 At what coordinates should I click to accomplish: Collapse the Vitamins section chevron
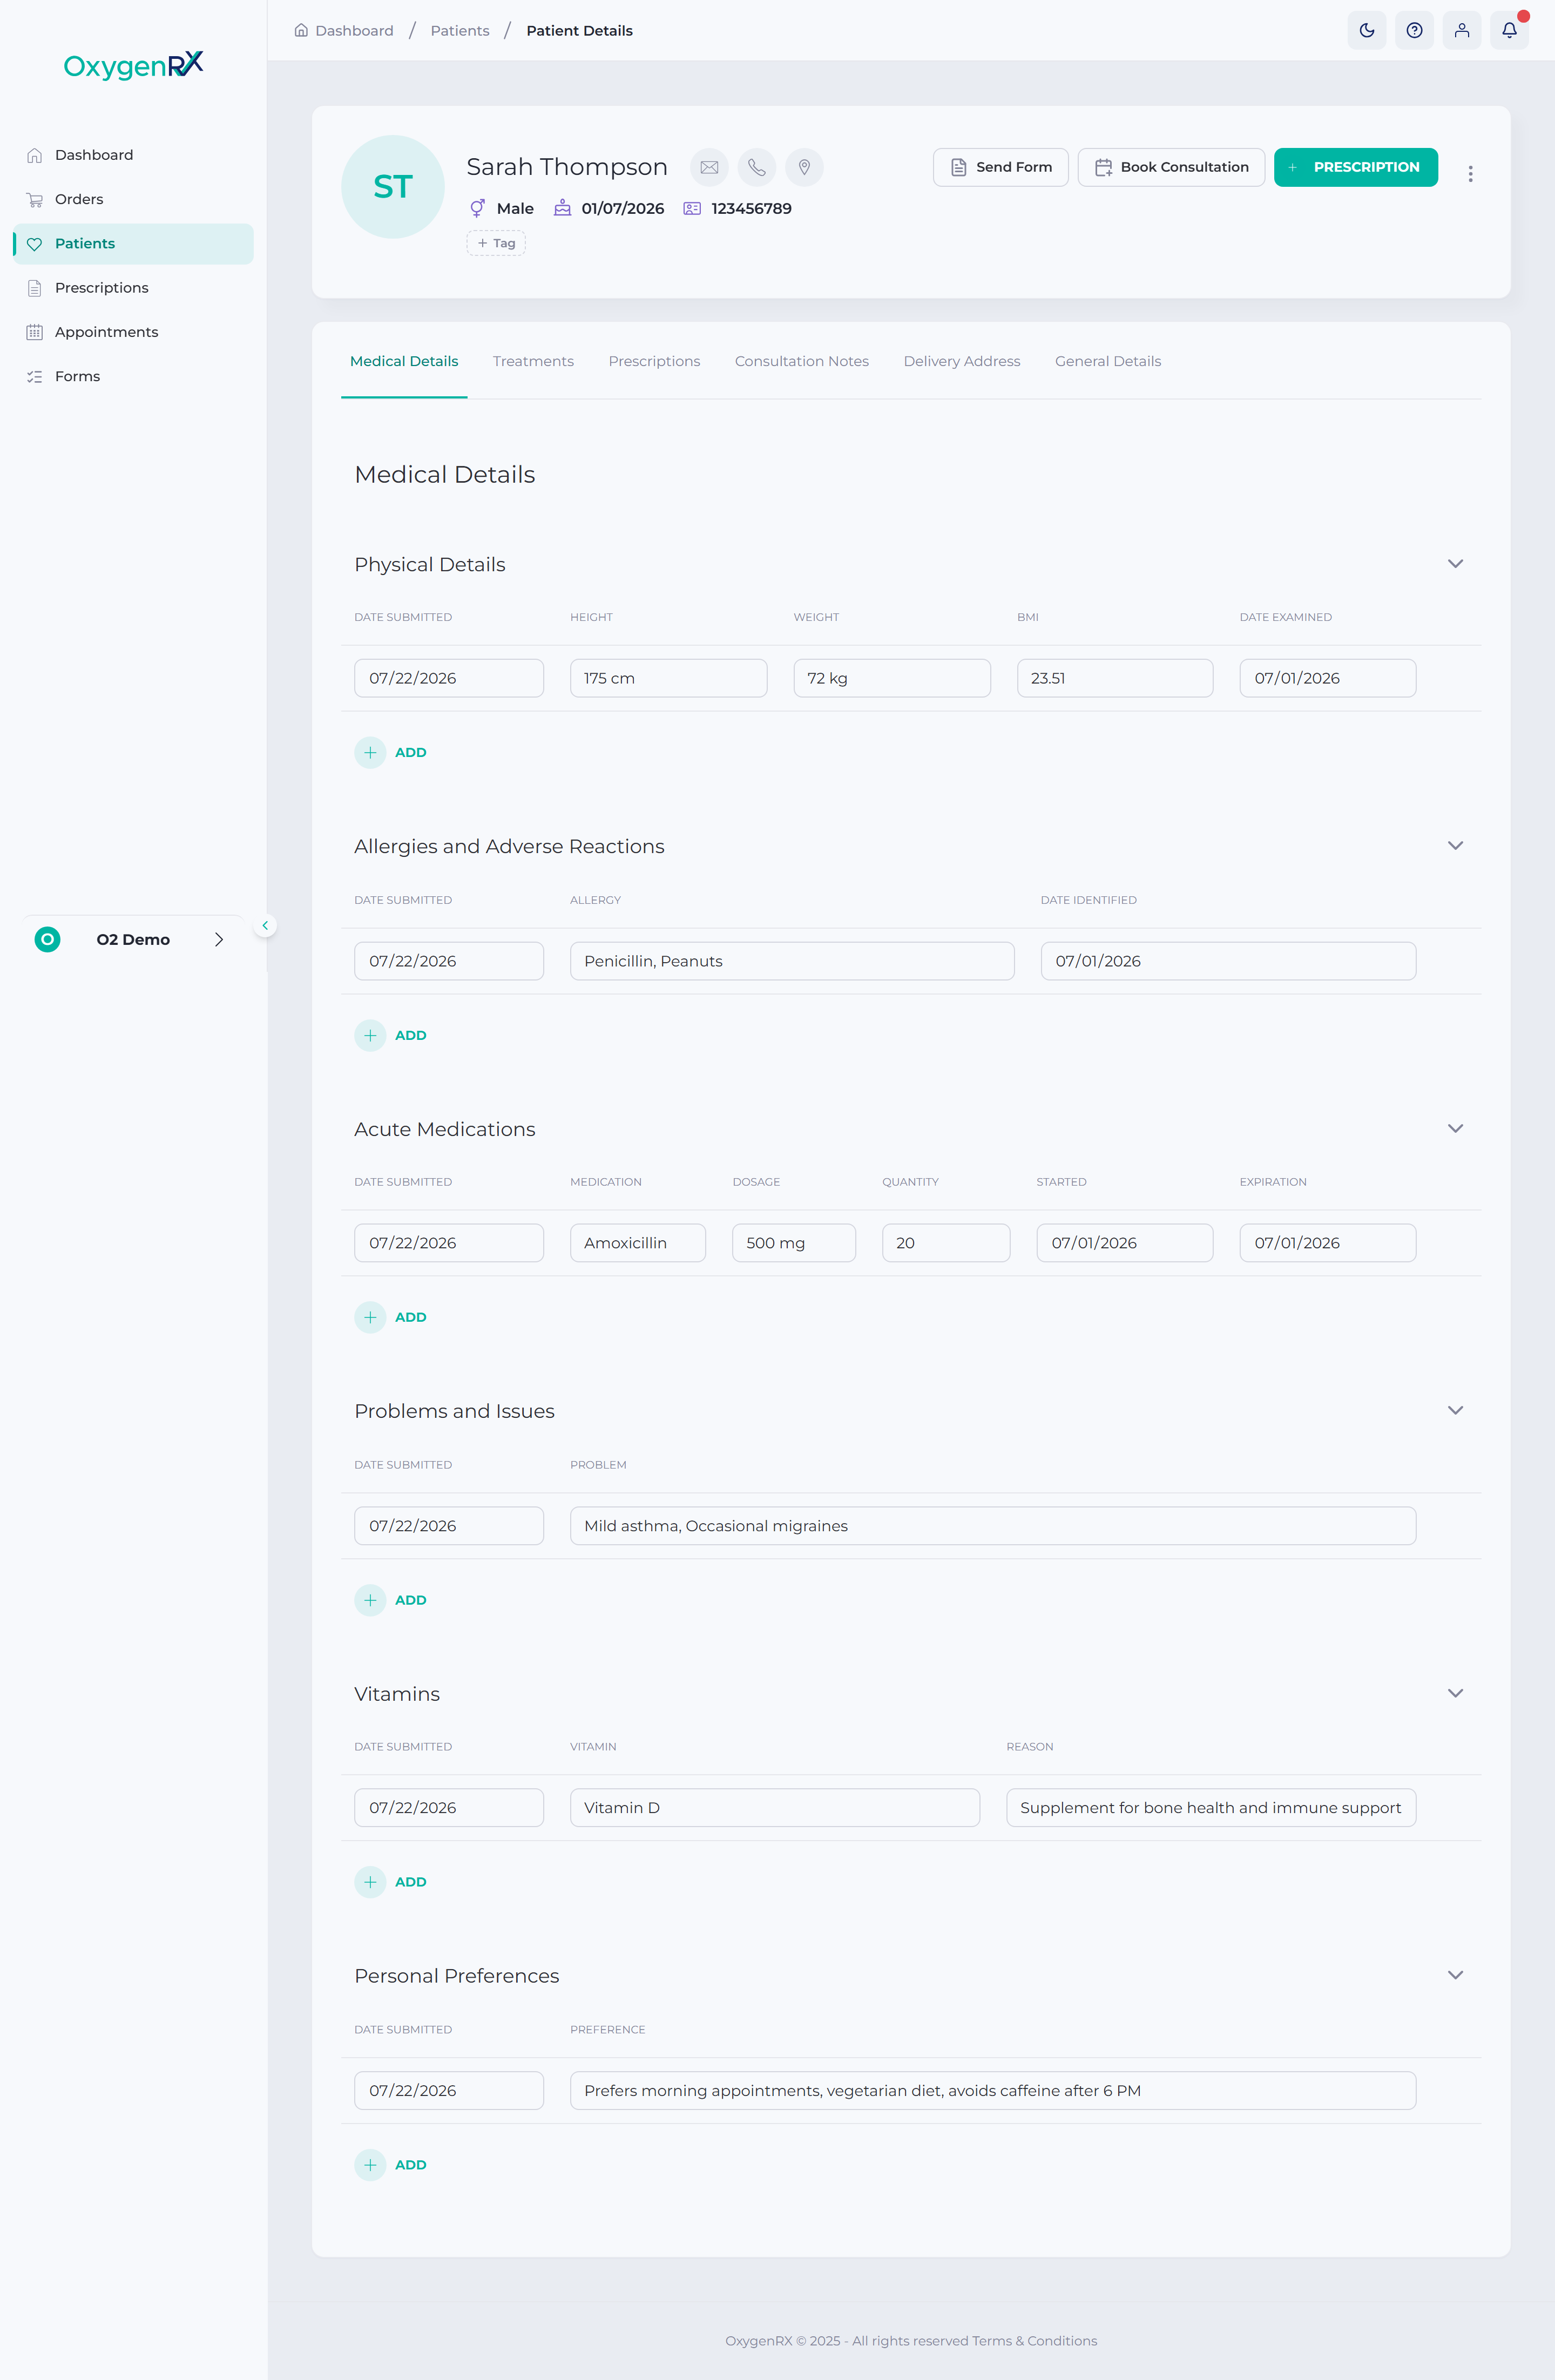pyautogui.click(x=1455, y=1694)
